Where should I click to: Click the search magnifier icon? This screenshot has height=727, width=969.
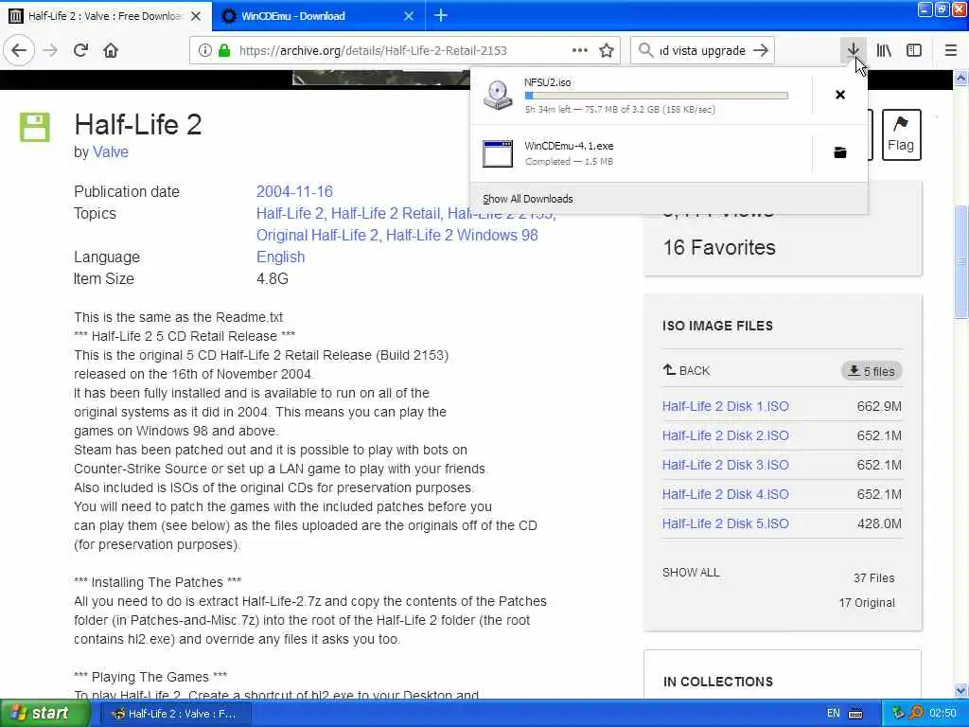click(x=645, y=50)
